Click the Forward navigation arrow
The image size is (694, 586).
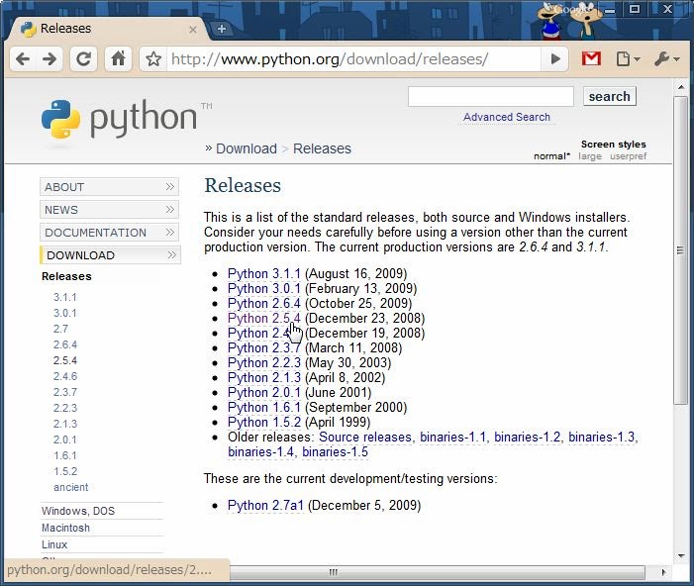coord(50,59)
